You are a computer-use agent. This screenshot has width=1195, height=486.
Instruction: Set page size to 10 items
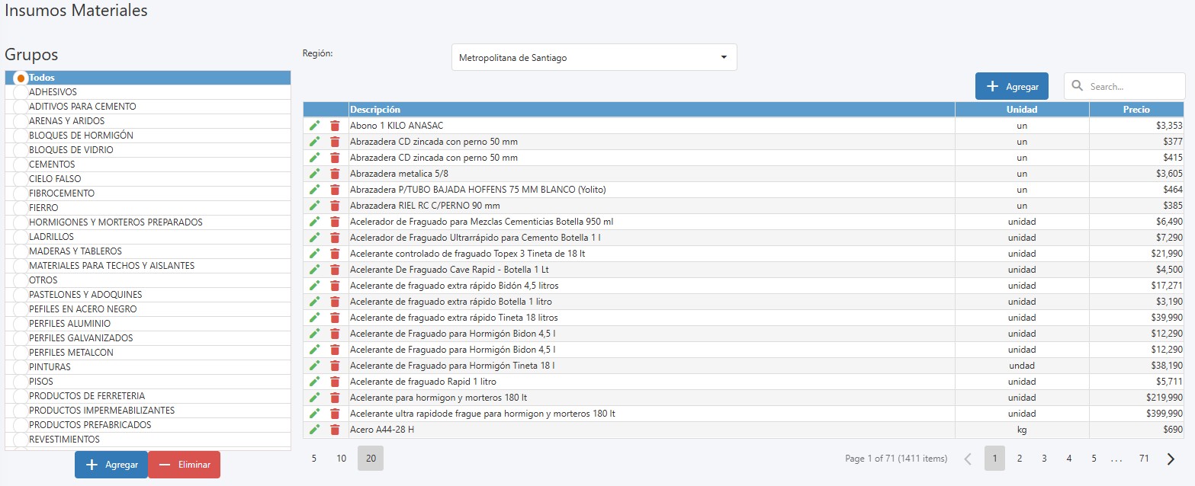pos(342,459)
